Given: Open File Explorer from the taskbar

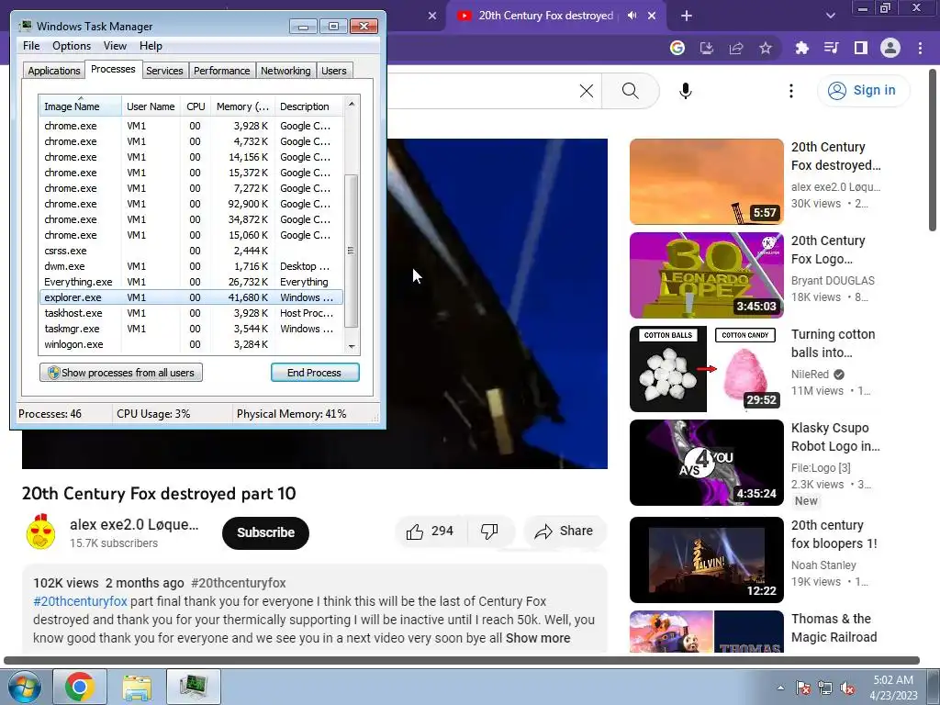Looking at the screenshot, I should click(x=137, y=687).
